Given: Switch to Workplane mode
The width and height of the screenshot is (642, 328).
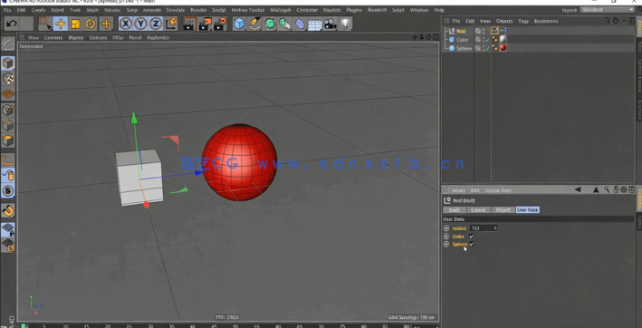Looking at the screenshot, I should click(8, 93).
